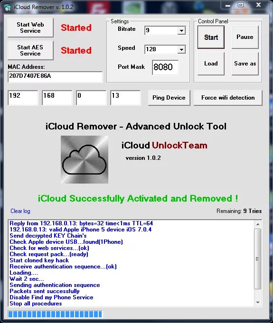Image resolution: width=273 pixels, height=323 pixels.
Task: Click the Pause button
Action: pyautogui.click(x=245, y=37)
